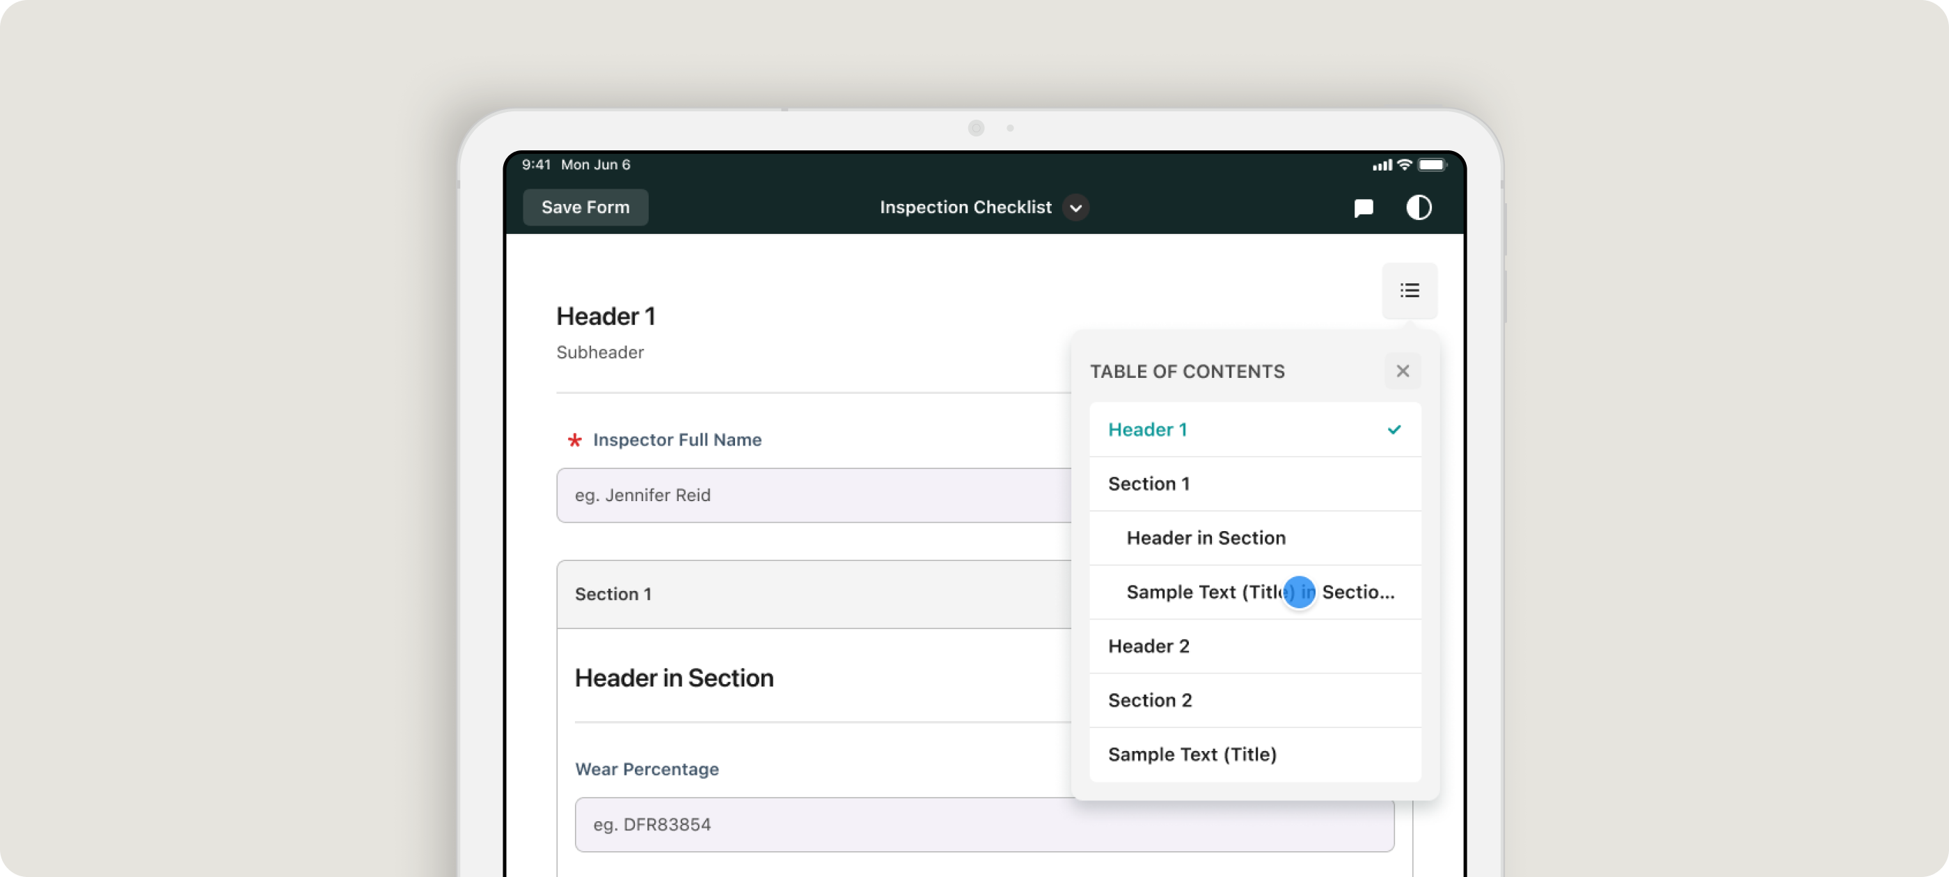Click the checkmark beside Header 1

(1394, 429)
